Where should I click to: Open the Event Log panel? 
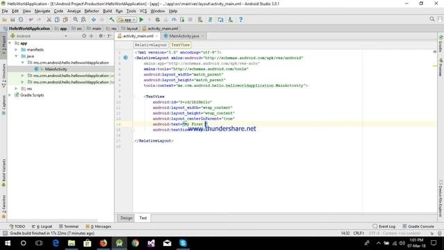384,226
